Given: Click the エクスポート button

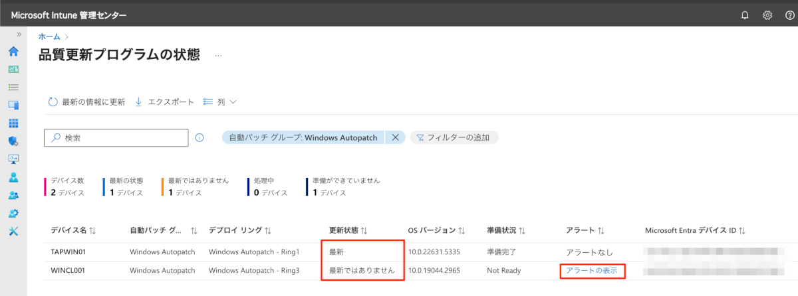Looking at the screenshot, I should (164, 102).
